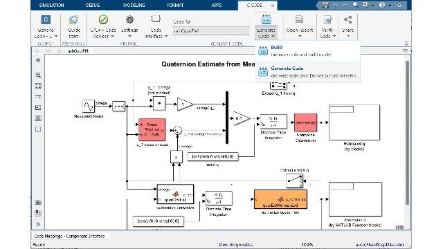The width and height of the screenshot is (443, 249).
Task: Open the APPS tab
Action: (x=217, y=5)
